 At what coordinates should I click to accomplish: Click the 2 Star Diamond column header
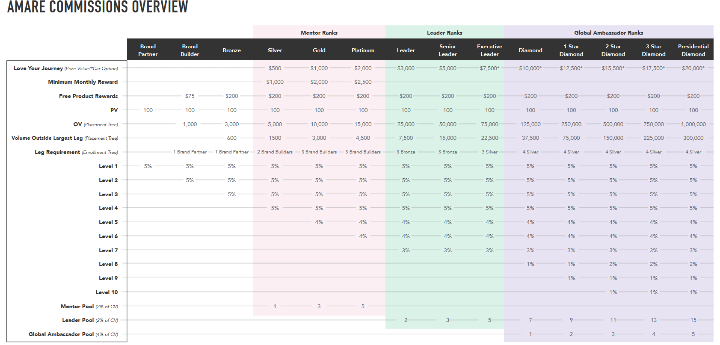pos(613,50)
